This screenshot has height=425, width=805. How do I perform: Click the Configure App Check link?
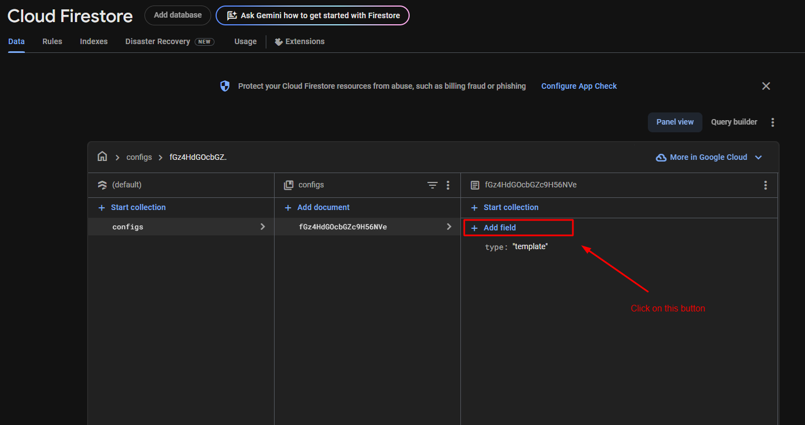(579, 86)
